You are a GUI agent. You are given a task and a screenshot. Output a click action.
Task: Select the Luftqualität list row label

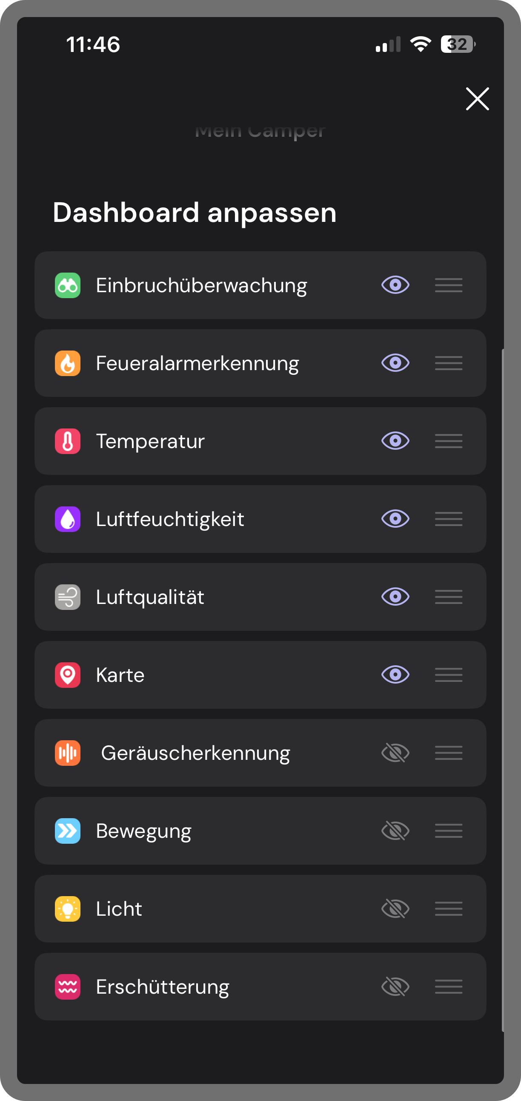pyautogui.click(x=150, y=597)
